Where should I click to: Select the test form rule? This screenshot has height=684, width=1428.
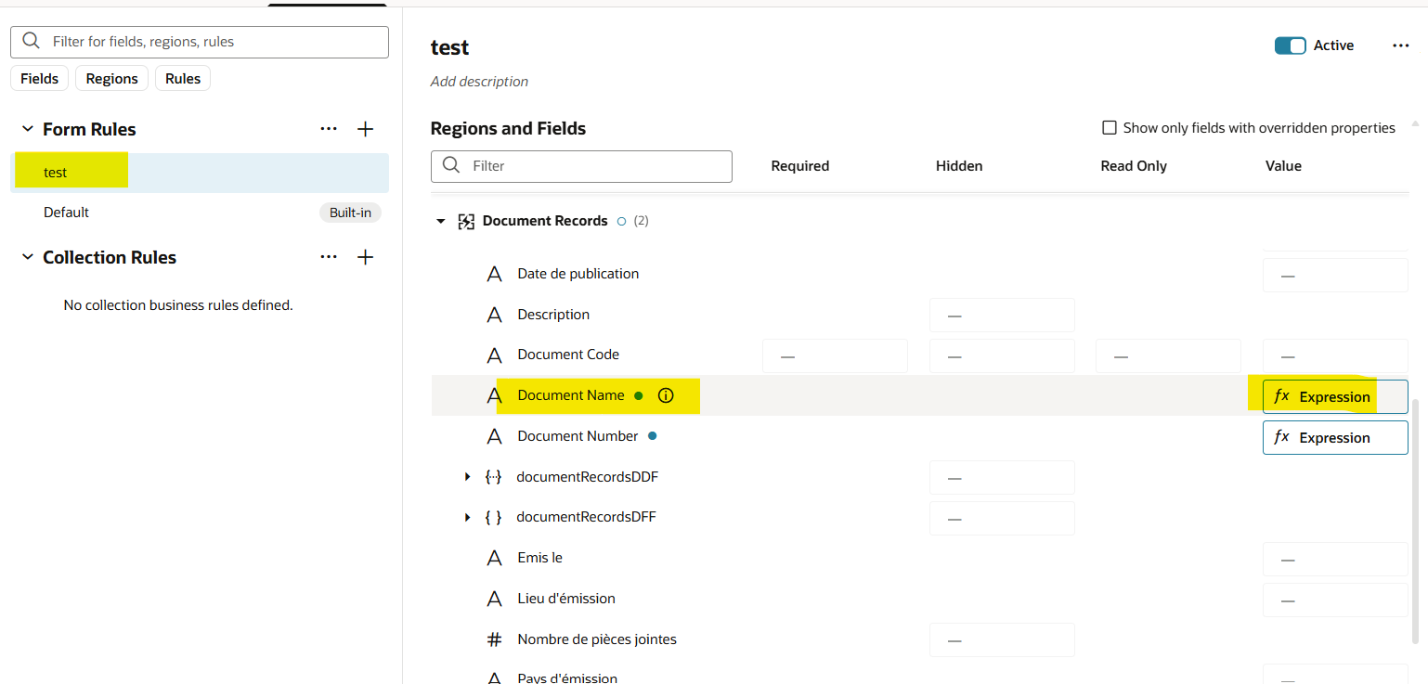[x=200, y=173]
